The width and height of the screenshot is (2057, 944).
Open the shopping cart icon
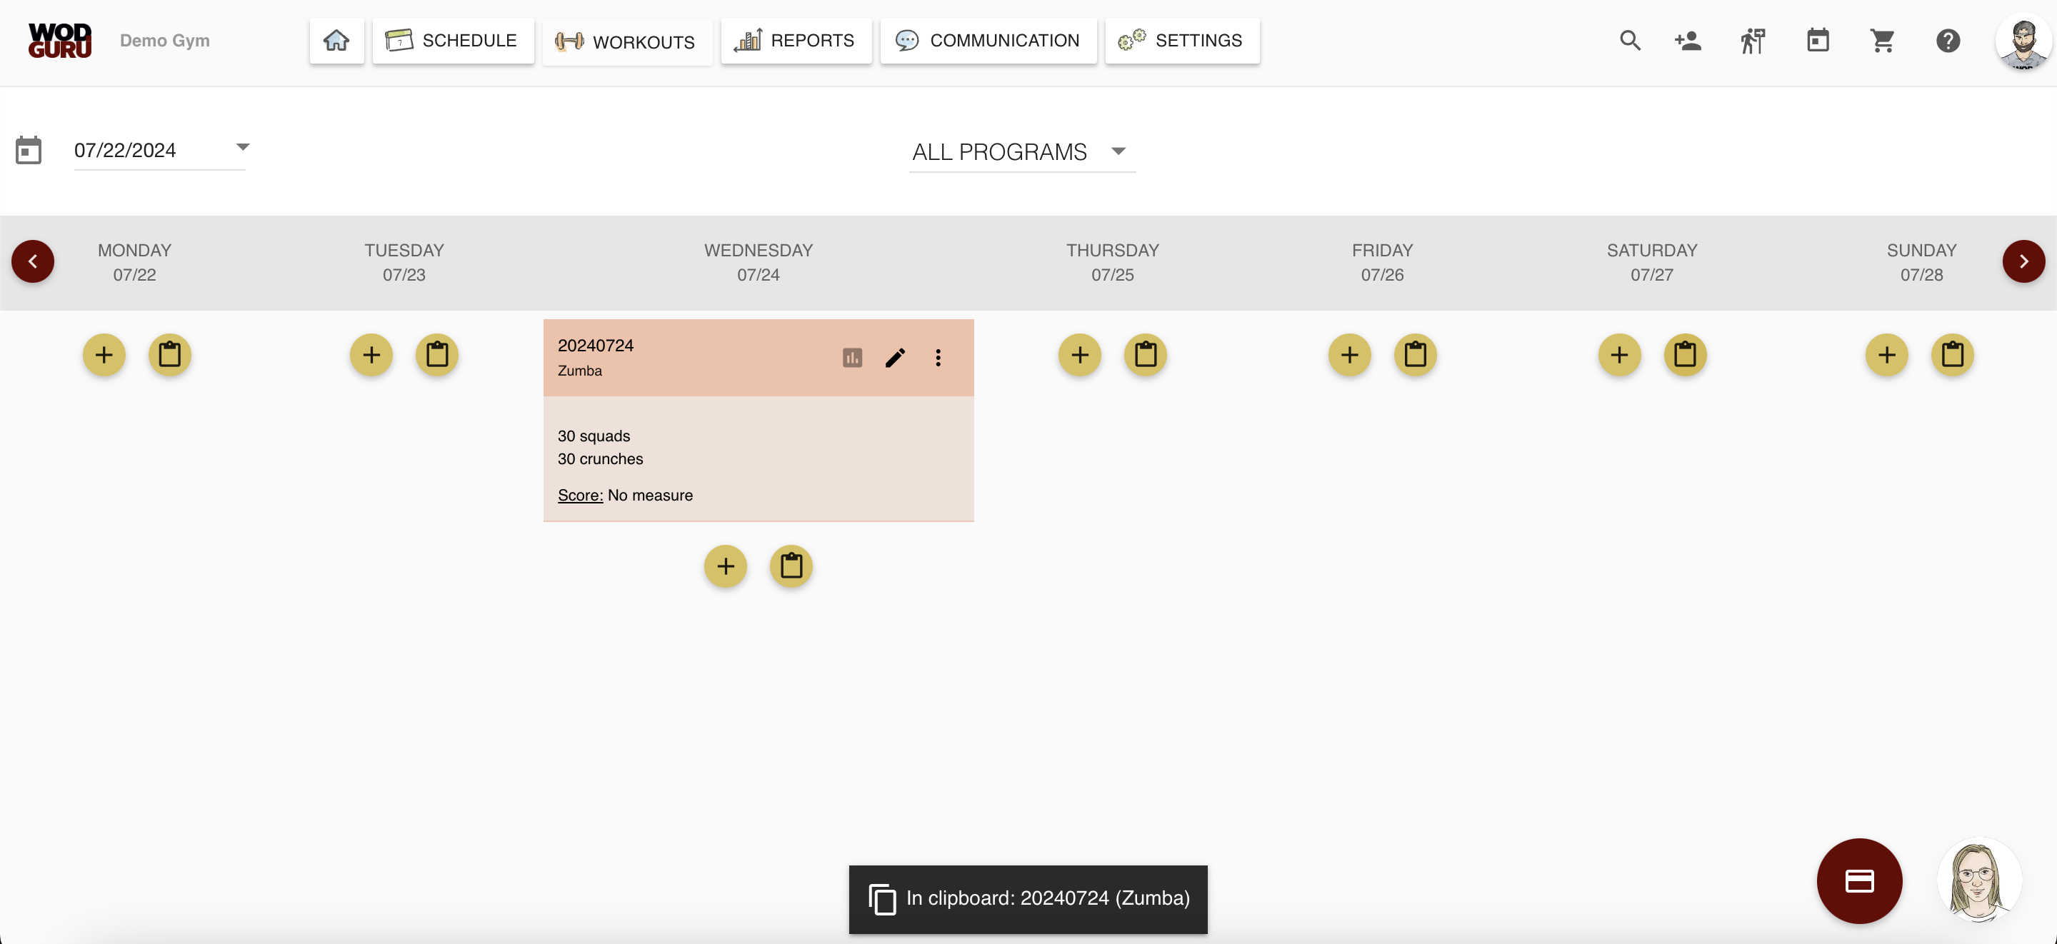1883,40
